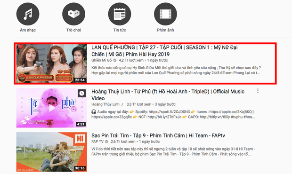Click Ghiền Mì Gõ verified badge

(115, 60)
